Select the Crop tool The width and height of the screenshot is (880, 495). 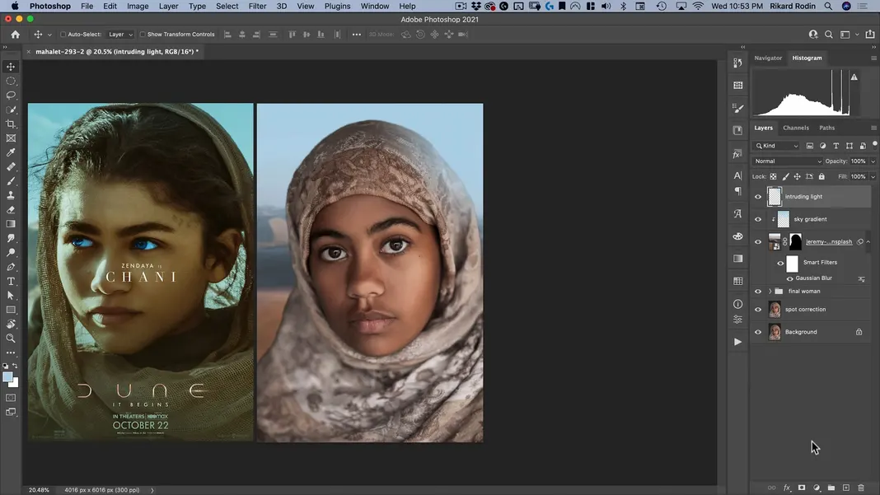(11, 124)
